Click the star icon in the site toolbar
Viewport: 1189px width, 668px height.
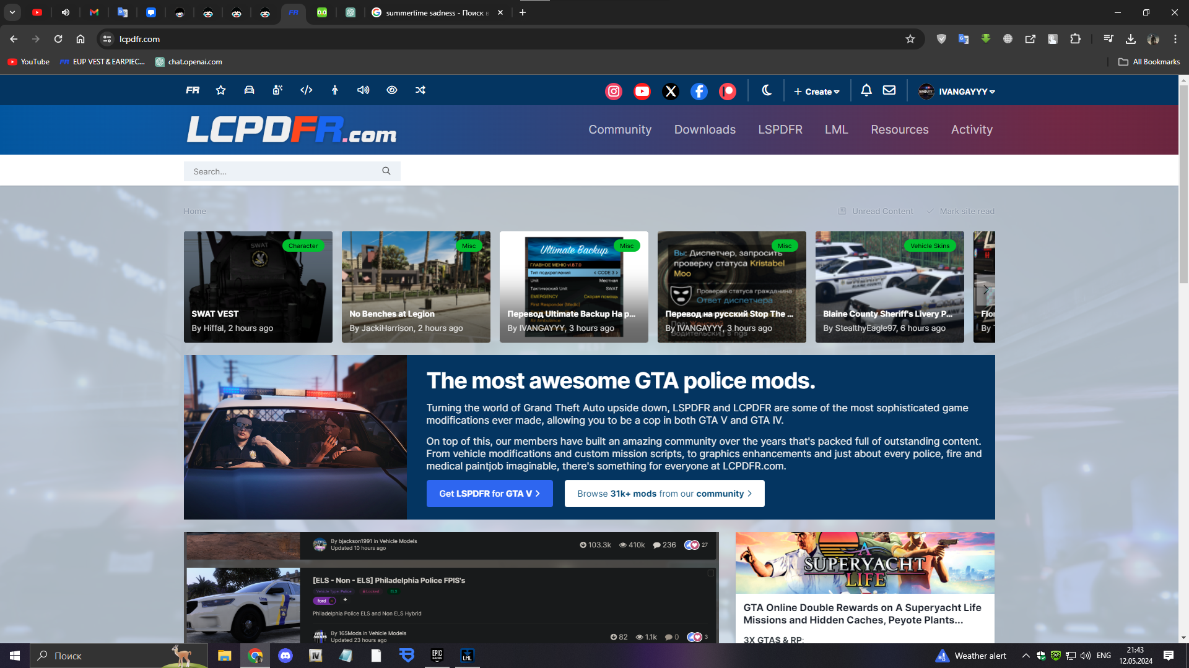[220, 90]
